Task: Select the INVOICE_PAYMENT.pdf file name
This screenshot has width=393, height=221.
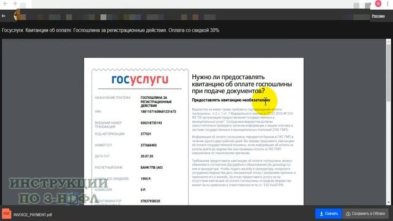Action: click(x=33, y=215)
